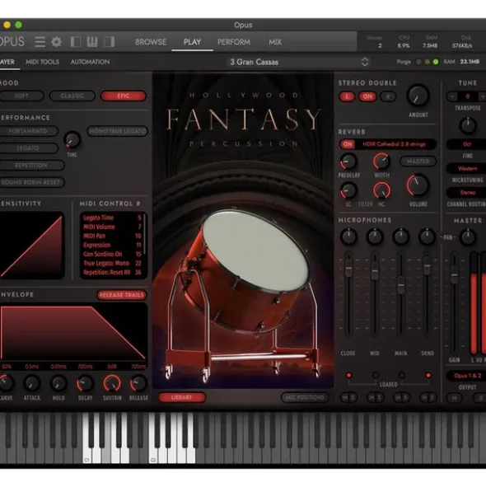486x487 pixels.
Task: Toggle the right panel view icon
Action: coord(109,42)
